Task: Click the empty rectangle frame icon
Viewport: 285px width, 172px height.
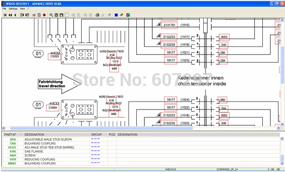Action: 67,15
